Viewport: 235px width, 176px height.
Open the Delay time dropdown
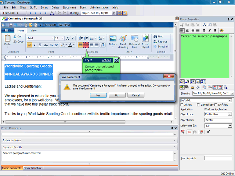click(230, 126)
